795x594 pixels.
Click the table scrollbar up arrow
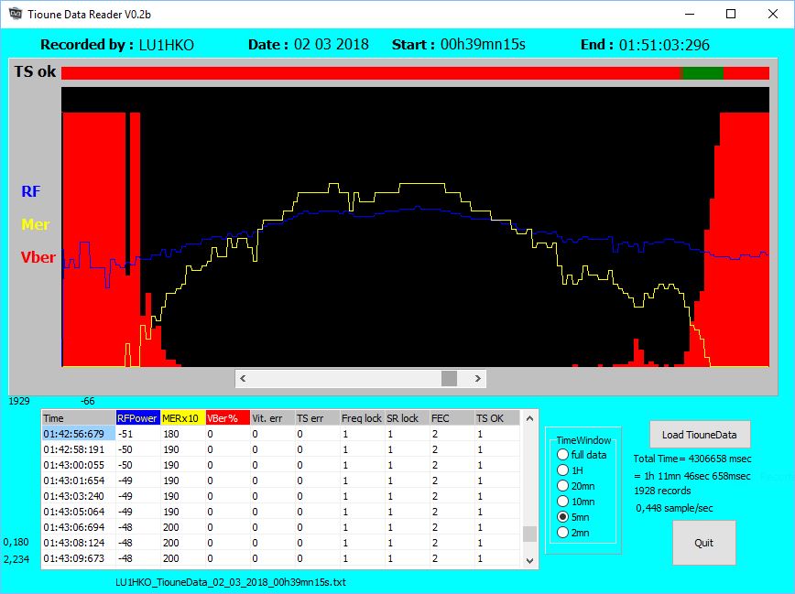tap(529, 418)
